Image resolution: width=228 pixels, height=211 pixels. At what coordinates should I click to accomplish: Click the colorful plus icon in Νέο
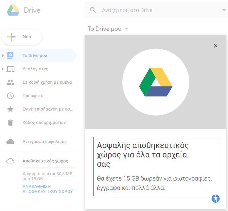(11, 37)
